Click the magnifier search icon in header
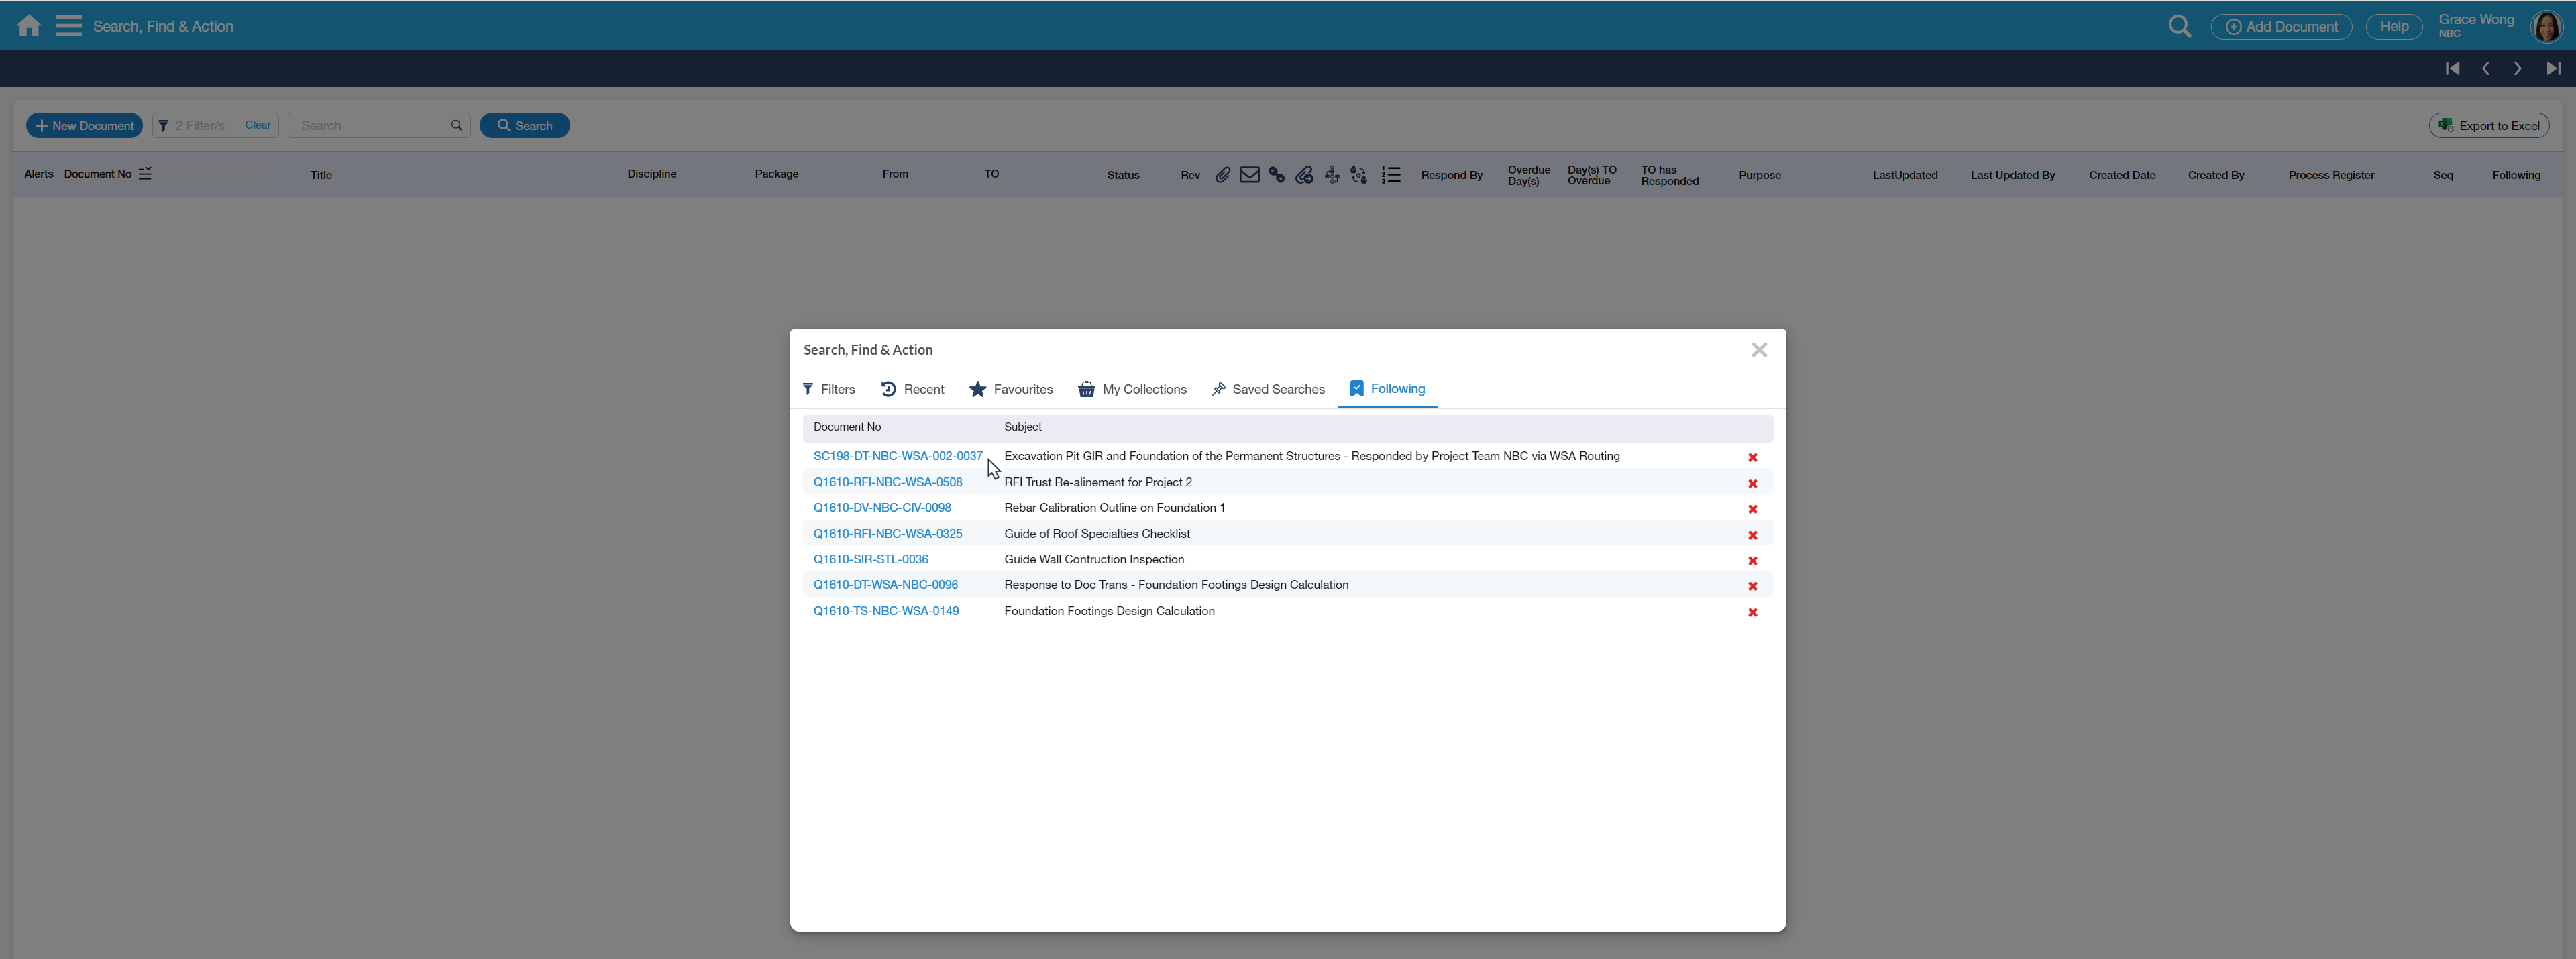 tap(2179, 27)
